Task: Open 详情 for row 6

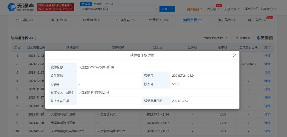Action: (x=267, y=98)
